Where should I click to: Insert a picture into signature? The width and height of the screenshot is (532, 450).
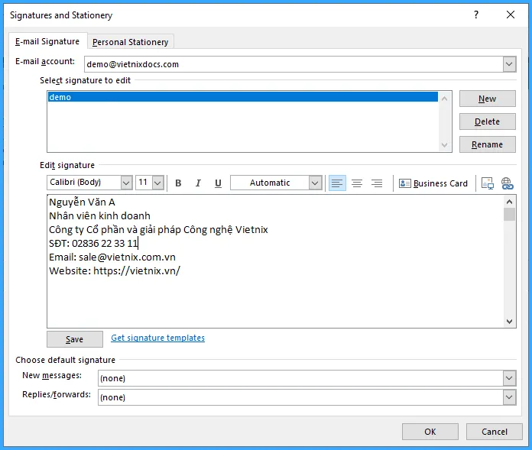point(487,183)
